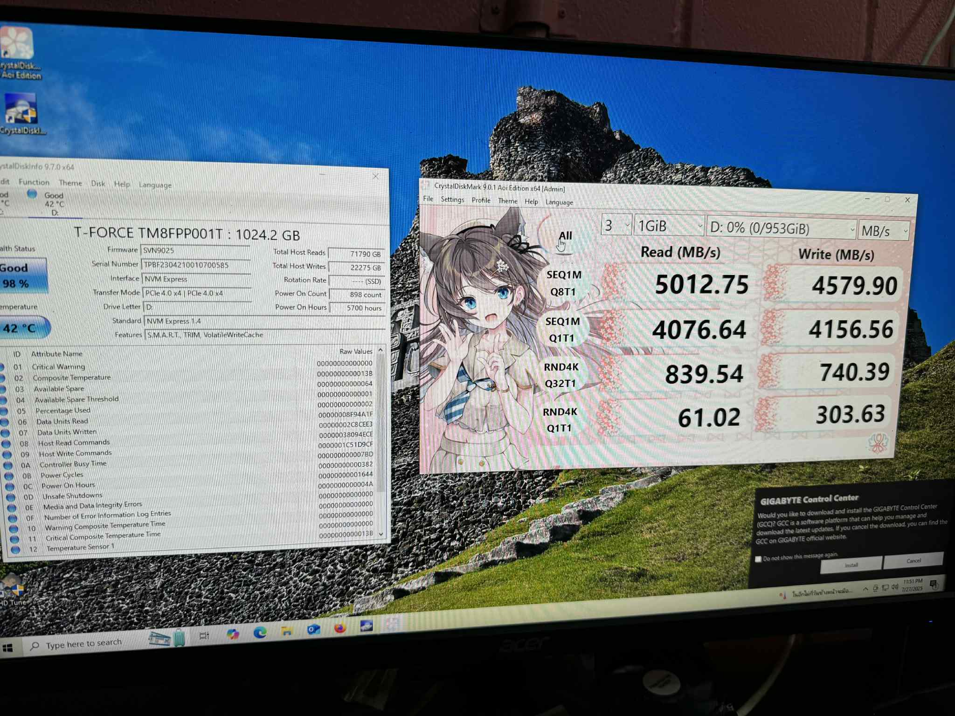Click the taskbar clock showing 11:51 PM
The width and height of the screenshot is (955, 716).
[912, 585]
